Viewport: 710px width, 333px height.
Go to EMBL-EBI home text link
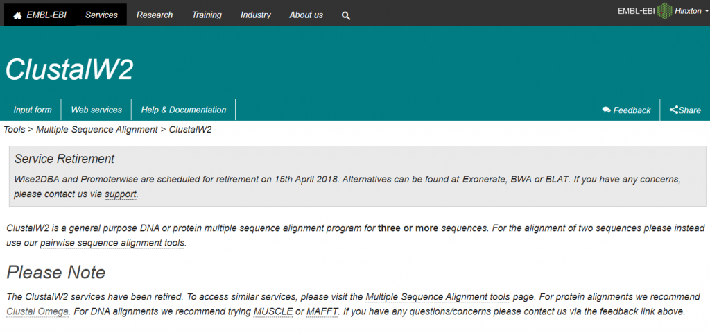(x=46, y=15)
